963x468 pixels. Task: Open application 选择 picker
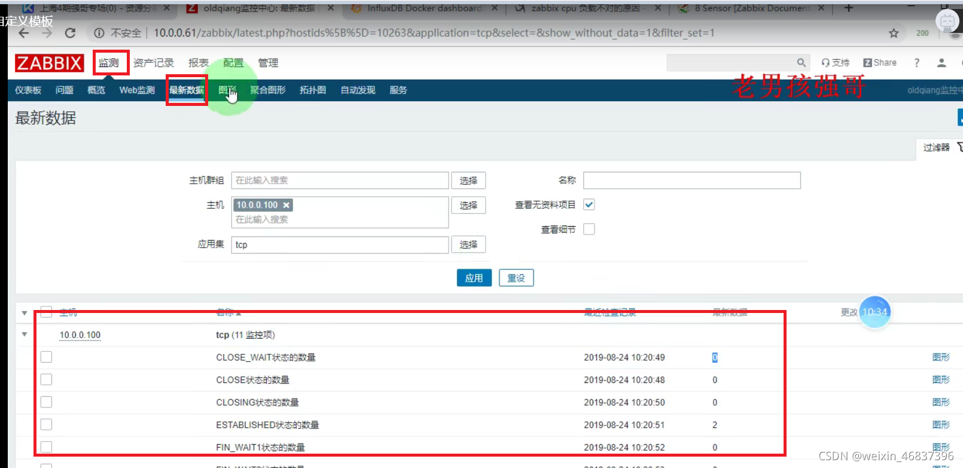point(468,244)
